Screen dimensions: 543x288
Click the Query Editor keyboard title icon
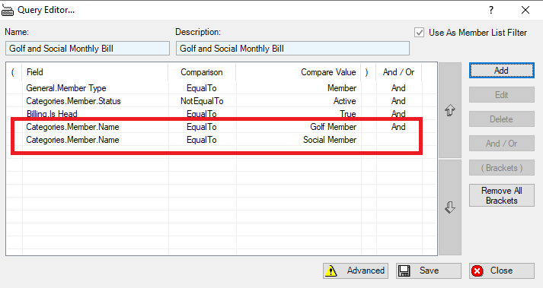click(8, 11)
